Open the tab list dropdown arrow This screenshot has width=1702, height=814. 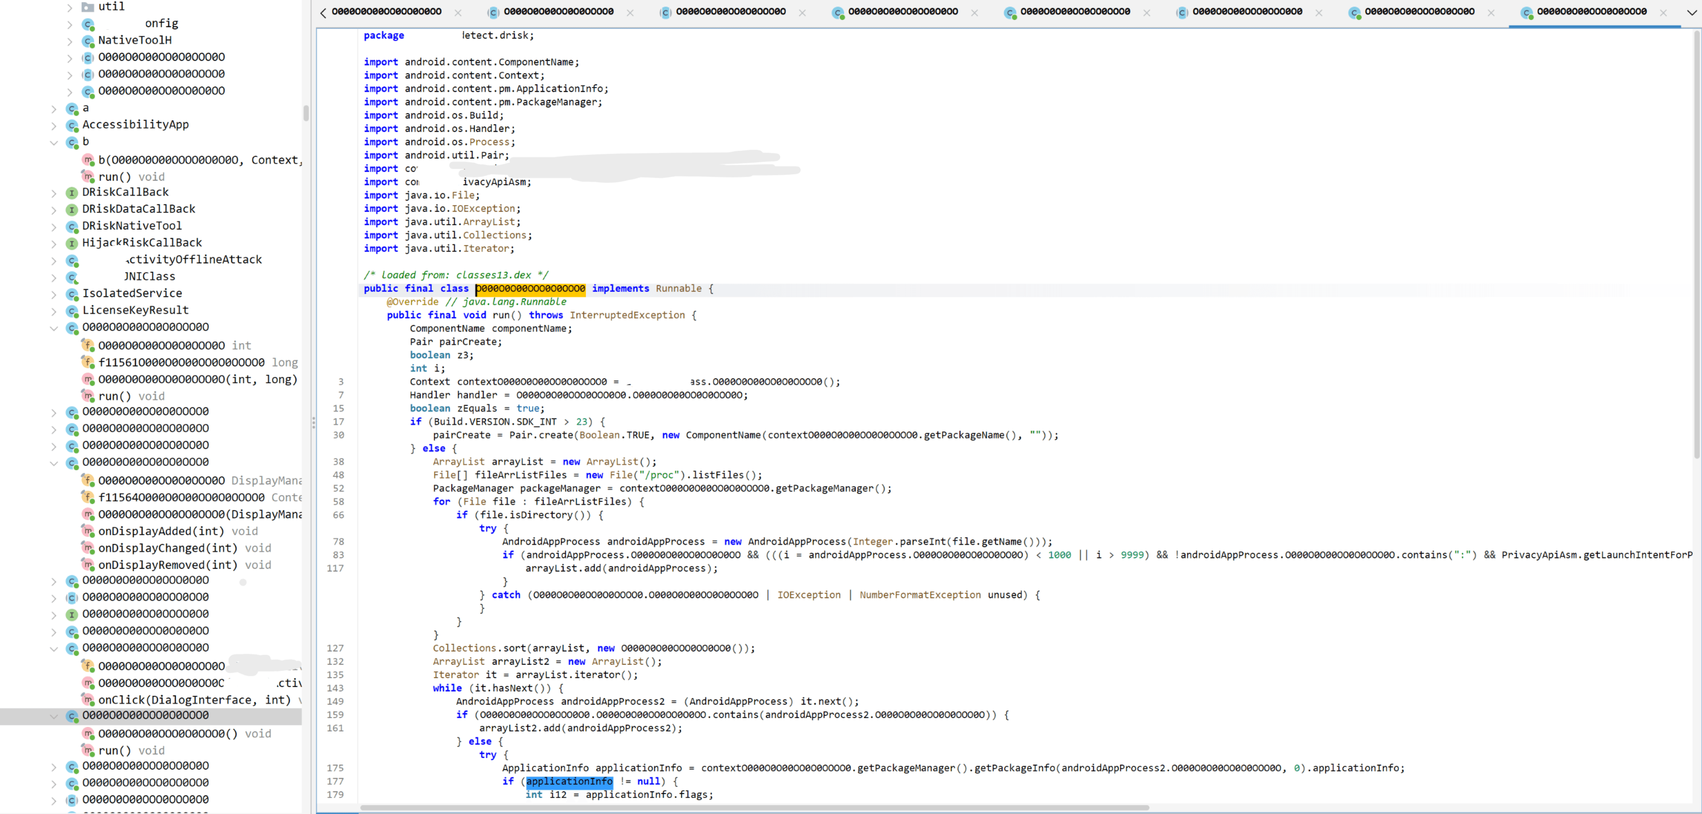(1691, 12)
